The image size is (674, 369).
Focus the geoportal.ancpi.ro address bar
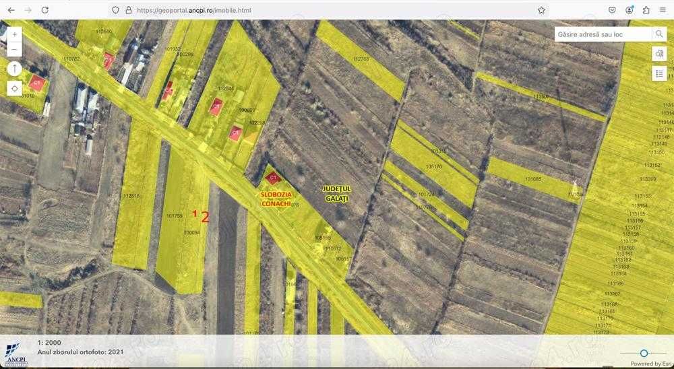[x=329, y=10]
